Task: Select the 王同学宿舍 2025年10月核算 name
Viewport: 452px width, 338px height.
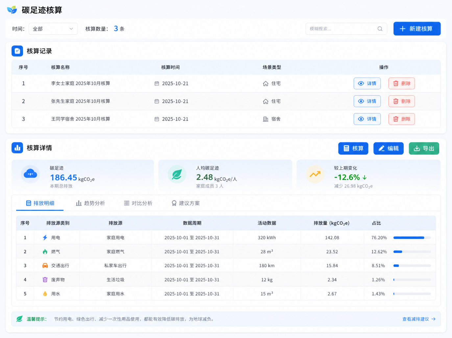Action: 81,119
